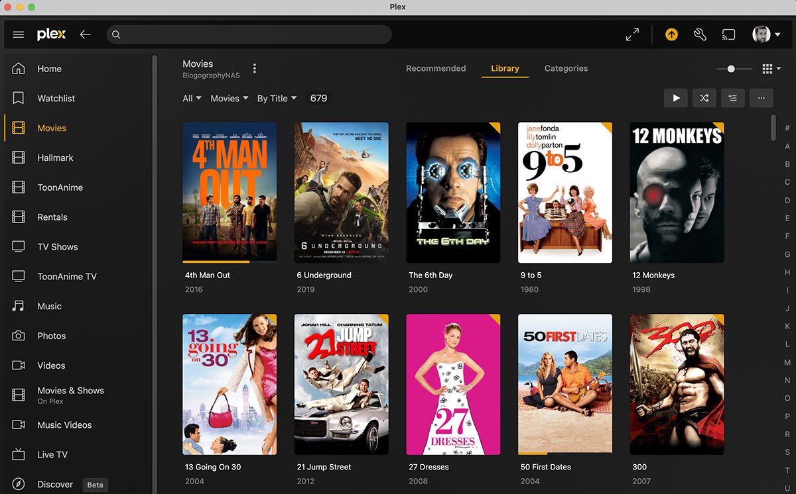This screenshot has width=796, height=494.
Task: Open the orange update arrow icon
Action: point(671,34)
